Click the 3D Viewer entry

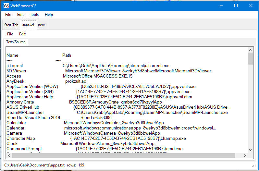[16, 71]
